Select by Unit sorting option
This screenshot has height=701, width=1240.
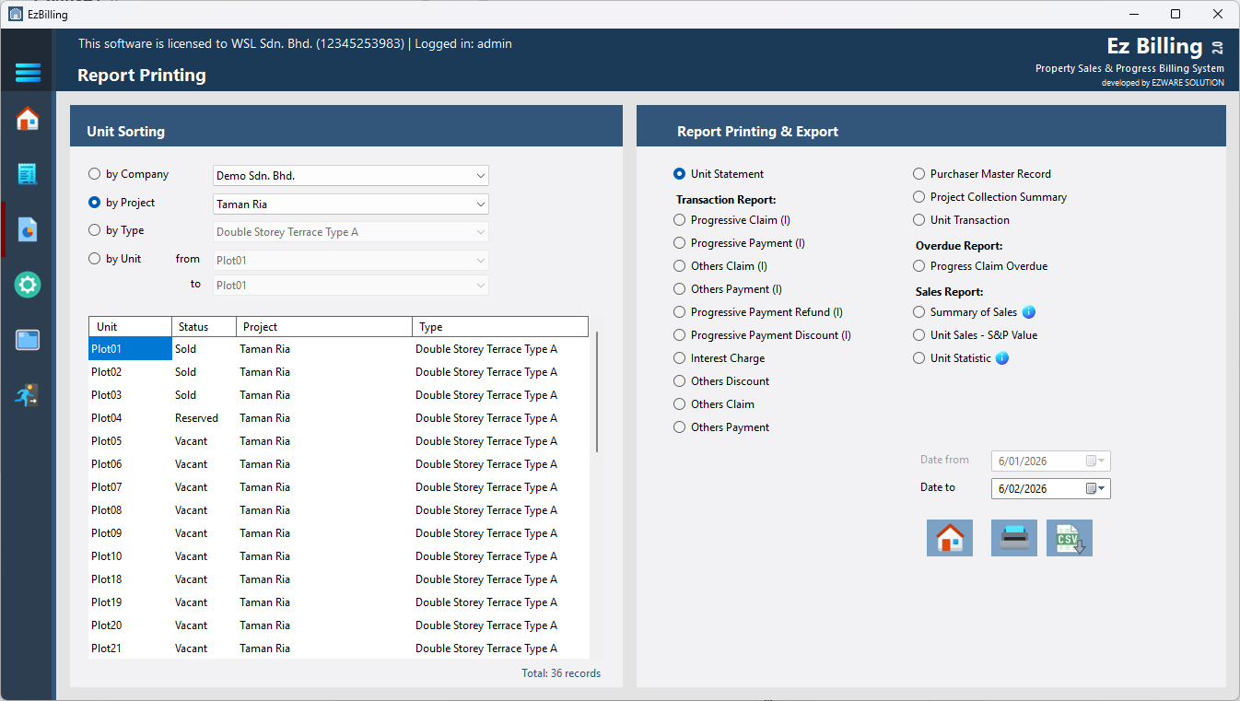click(115, 259)
